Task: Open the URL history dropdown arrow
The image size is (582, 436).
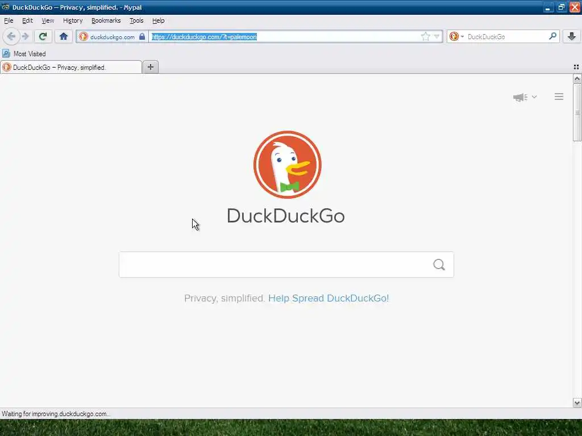Action: click(x=436, y=36)
